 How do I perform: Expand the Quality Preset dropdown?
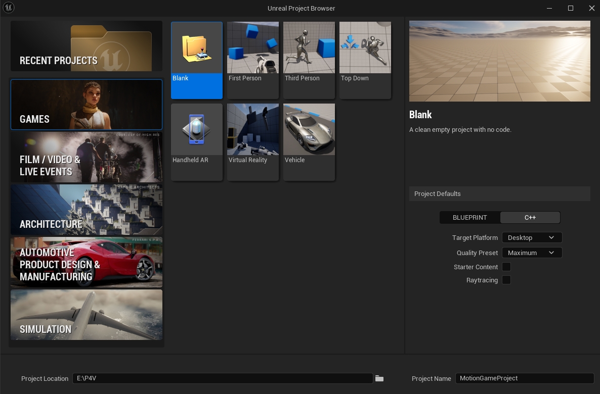coord(532,253)
